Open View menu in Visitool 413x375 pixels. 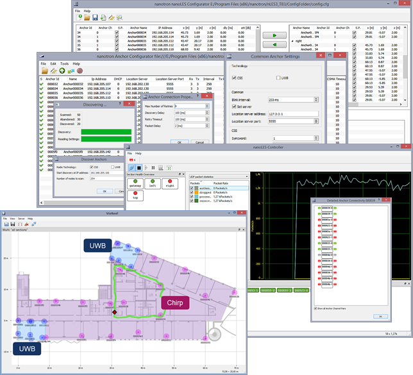tap(12, 219)
